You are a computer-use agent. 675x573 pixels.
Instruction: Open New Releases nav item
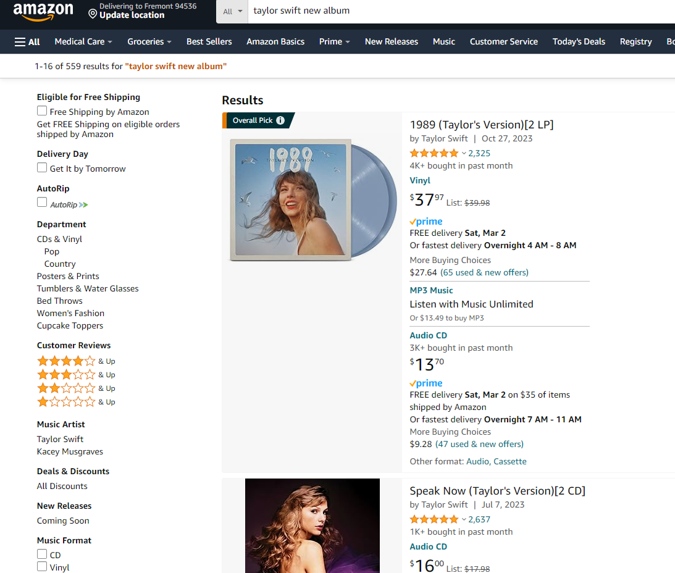392,42
